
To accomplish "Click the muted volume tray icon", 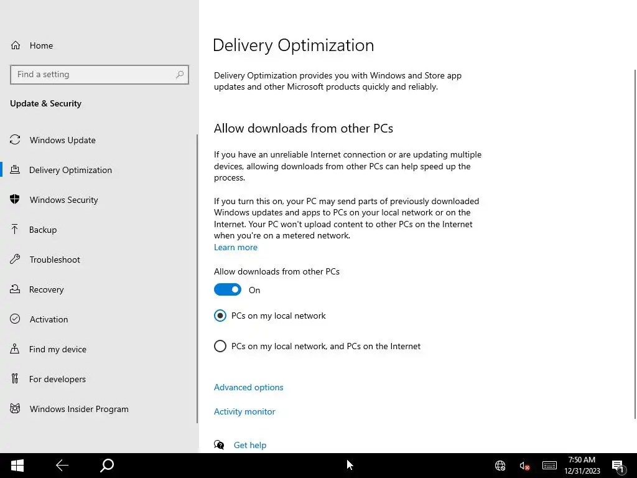I will tap(524, 466).
